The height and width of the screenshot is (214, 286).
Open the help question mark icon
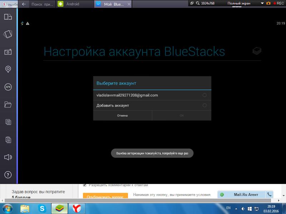[x=8, y=175]
